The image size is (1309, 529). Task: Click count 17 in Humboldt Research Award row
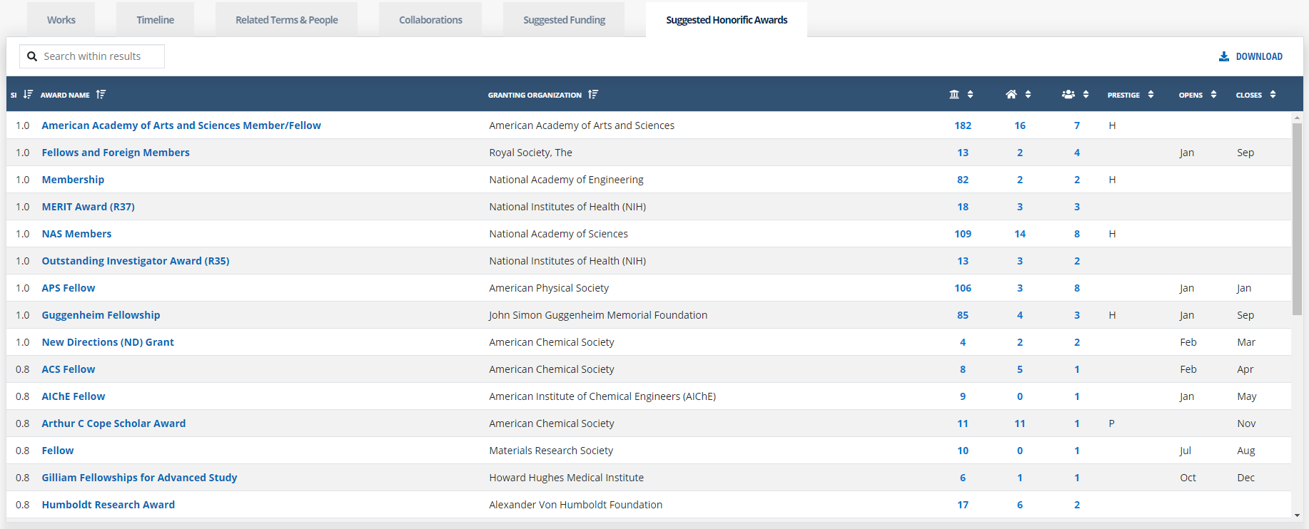(963, 505)
